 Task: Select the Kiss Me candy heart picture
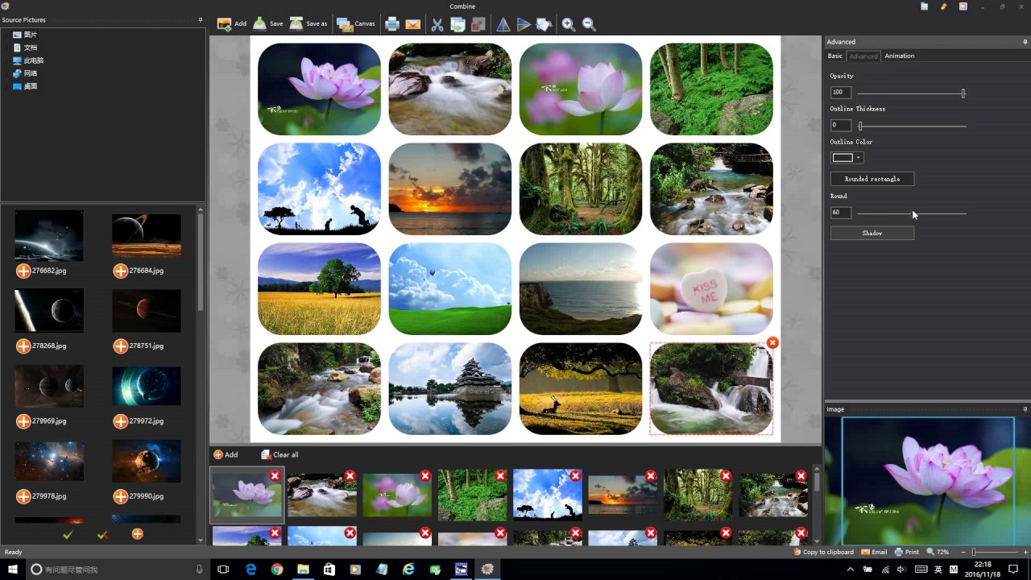coord(711,288)
